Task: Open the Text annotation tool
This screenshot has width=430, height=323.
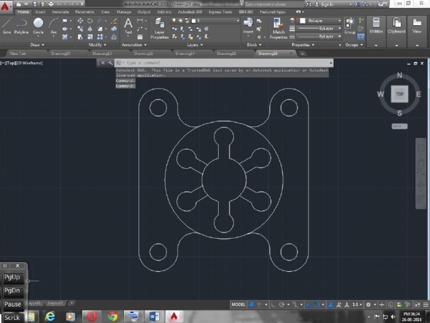Action: pyautogui.click(x=128, y=26)
